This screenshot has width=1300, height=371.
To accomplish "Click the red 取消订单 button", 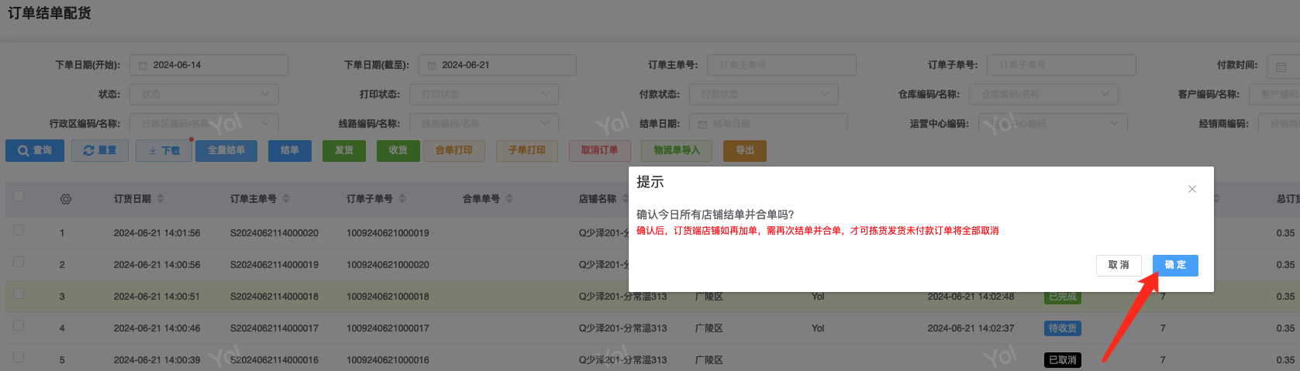I will (600, 151).
